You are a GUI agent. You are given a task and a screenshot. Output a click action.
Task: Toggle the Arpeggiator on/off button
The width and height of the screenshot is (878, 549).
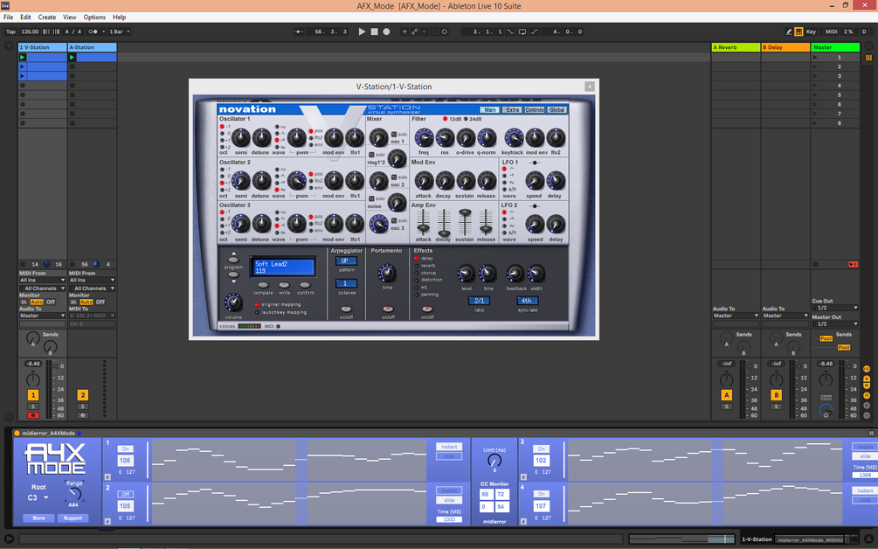click(x=346, y=309)
